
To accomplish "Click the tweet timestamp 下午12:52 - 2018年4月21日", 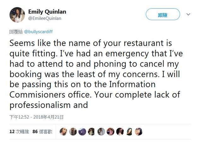I will tap(37, 117).
